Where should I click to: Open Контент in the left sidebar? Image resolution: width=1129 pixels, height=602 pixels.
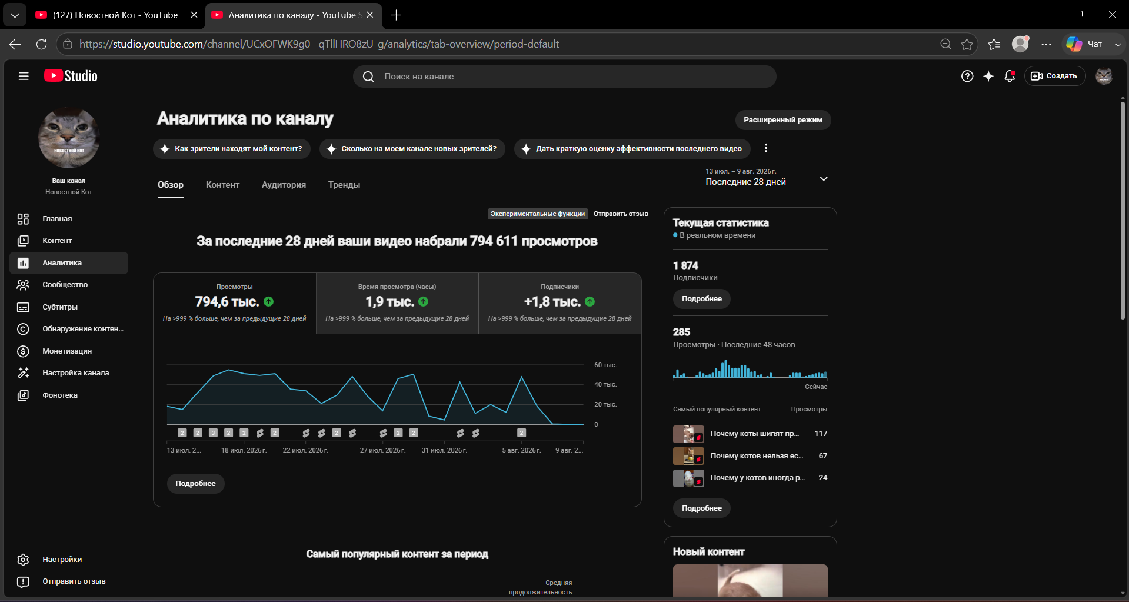point(69,241)
